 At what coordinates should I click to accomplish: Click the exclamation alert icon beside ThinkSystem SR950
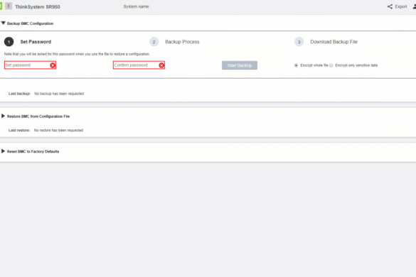coord(9,6)
